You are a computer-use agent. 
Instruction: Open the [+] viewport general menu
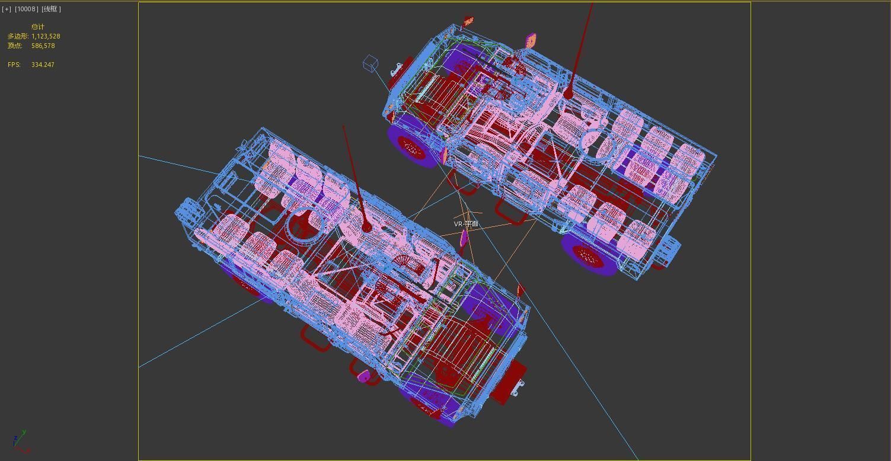point(7,9)
